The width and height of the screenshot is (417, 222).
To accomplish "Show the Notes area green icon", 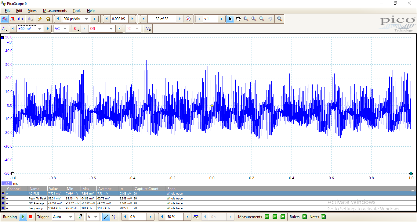I will [323, 217].
